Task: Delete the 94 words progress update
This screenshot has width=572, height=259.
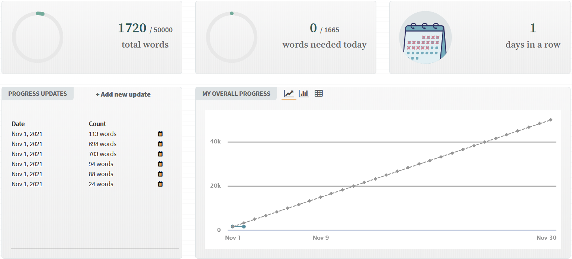Action: click(x=160, y=164)
